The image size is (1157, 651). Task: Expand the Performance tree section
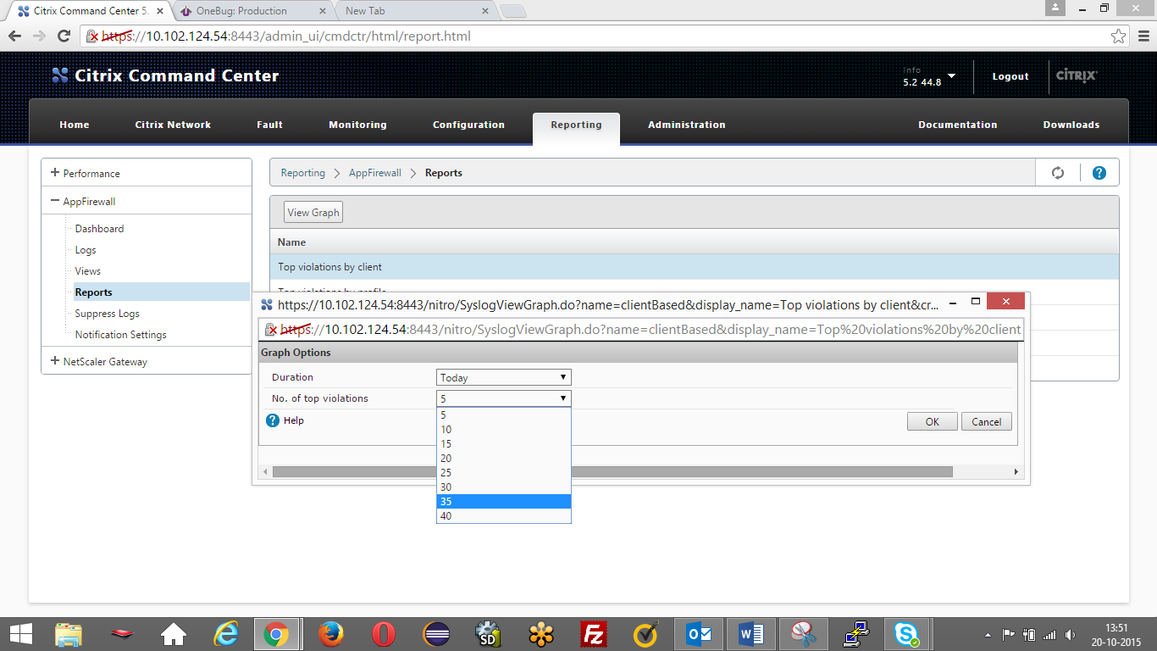(55, 173)
